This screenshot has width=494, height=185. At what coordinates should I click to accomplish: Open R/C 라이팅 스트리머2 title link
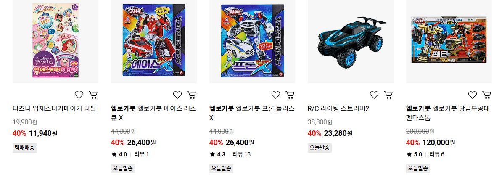coord(338,109)
